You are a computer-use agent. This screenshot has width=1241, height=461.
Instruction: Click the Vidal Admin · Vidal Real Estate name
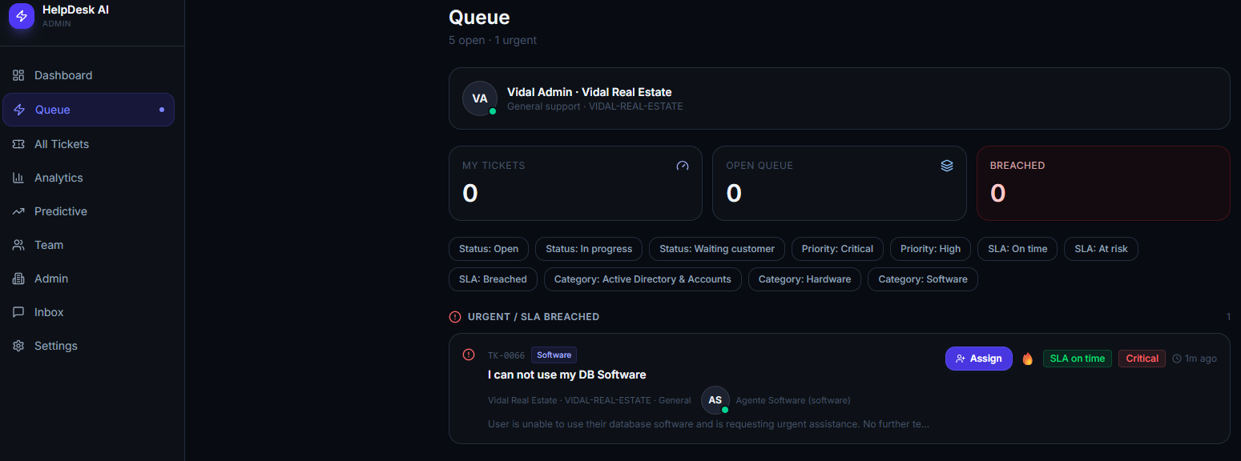[590, 92]
